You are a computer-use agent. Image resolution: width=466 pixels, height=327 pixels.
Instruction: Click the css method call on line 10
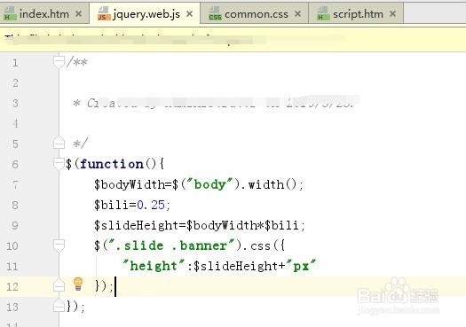tap(260, 246)
